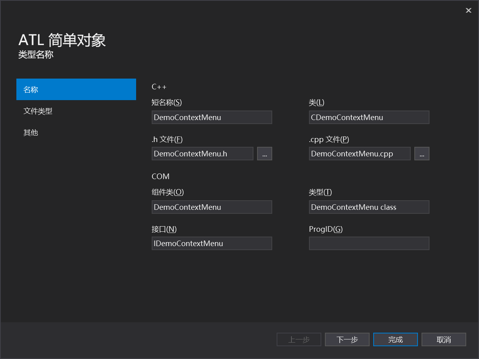479x359 pixels.
Task: Go to next step with 下一步
Action: pos(347,339)
